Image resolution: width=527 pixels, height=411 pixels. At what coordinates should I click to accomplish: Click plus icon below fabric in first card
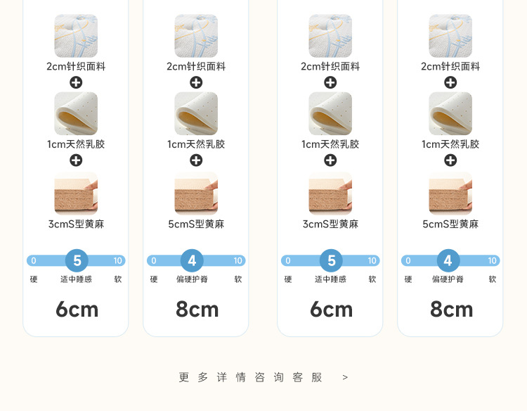click(x=76, y=82)
